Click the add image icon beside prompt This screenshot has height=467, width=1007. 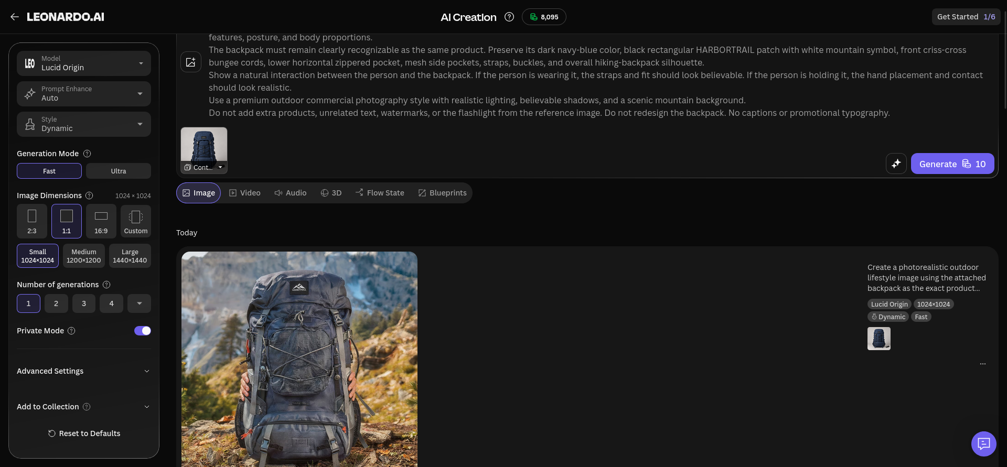pyautogui.click(x=191, y=62)
